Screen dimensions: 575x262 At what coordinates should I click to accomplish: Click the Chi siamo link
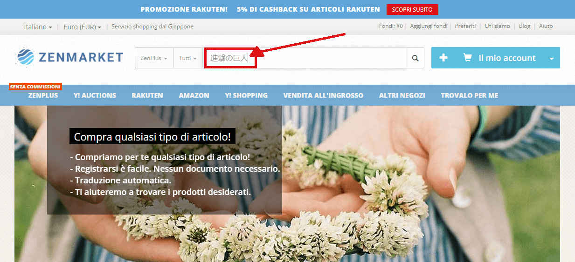point(497,26)
